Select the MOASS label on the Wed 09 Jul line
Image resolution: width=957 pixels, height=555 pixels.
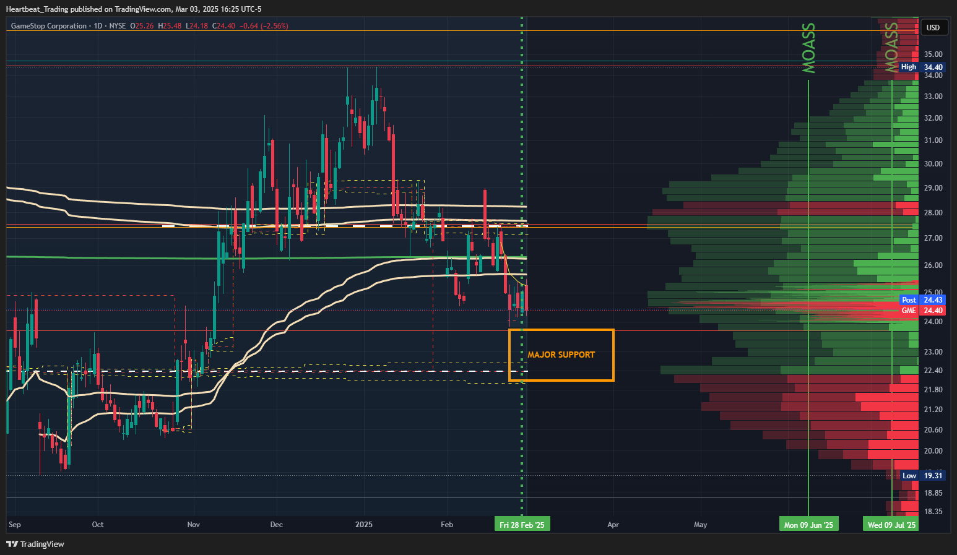891,48
